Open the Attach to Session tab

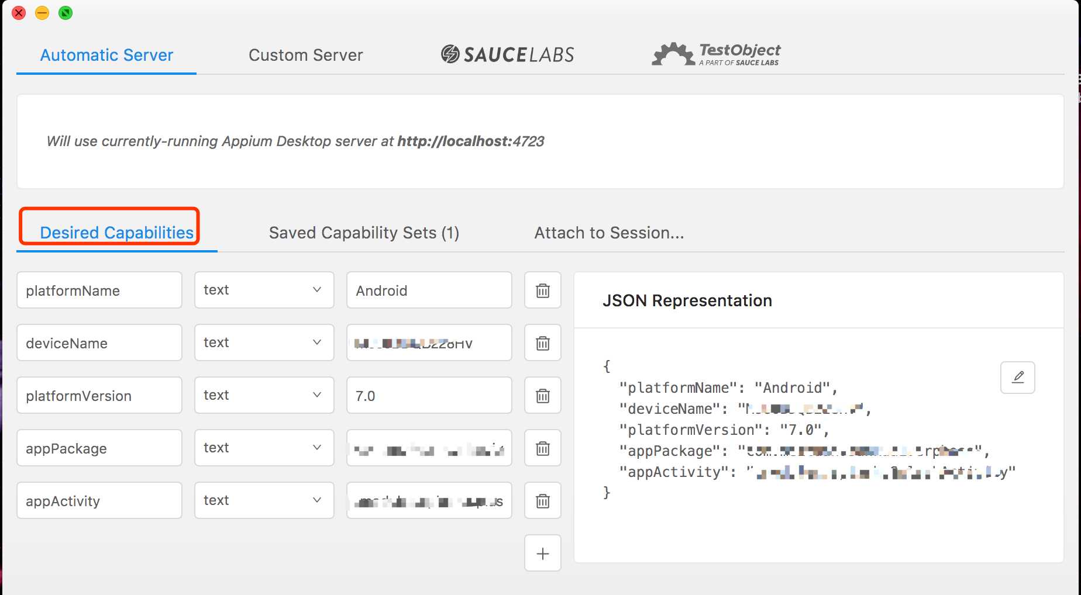[x=609, y=233]
